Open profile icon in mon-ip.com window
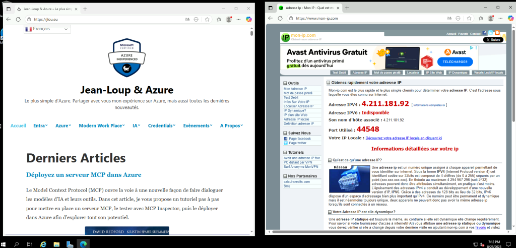The height and width of the screenshot is (248, 516). 491,18
